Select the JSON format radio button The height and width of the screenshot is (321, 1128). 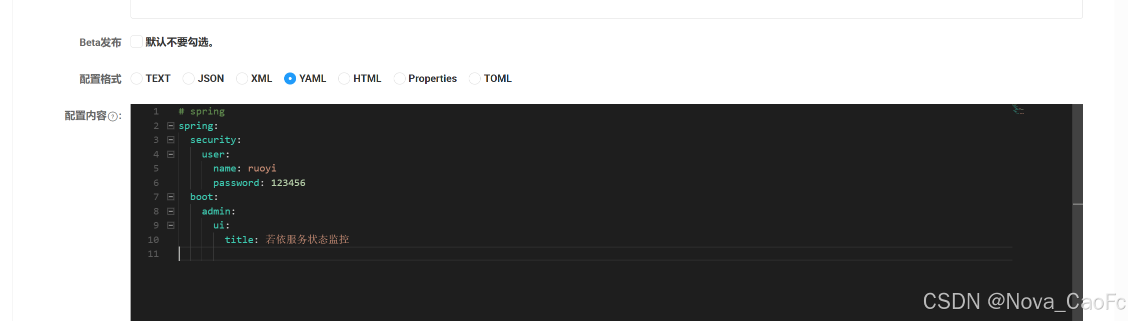[189, 78]
